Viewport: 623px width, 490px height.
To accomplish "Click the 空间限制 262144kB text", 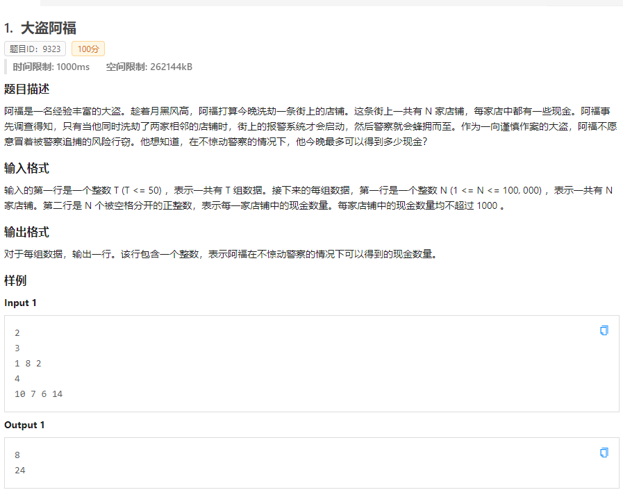I will click(149, 67).
